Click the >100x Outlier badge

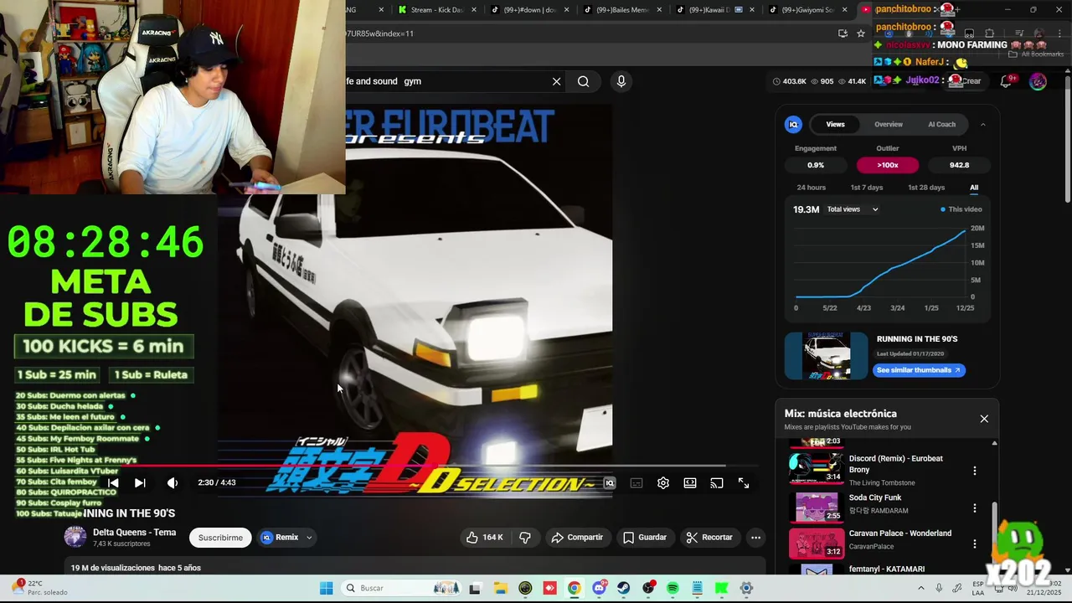coord(888,165)
